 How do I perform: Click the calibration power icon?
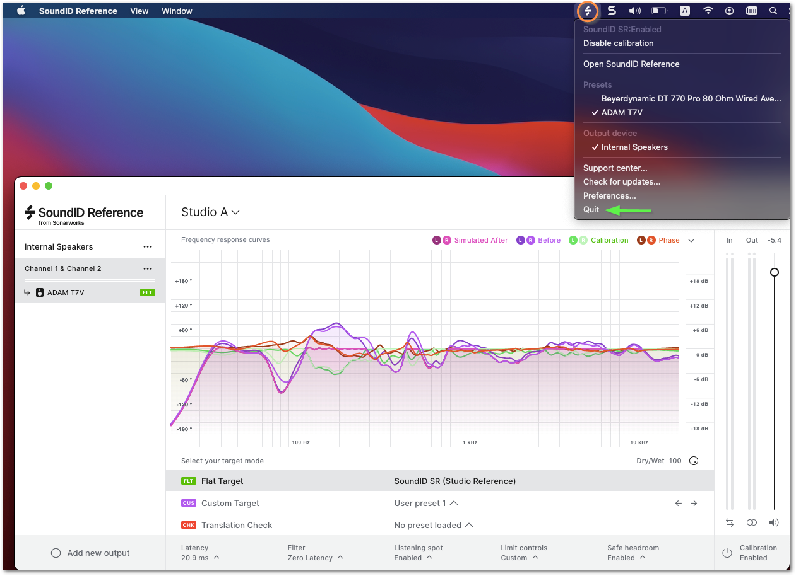pos(727,553)
